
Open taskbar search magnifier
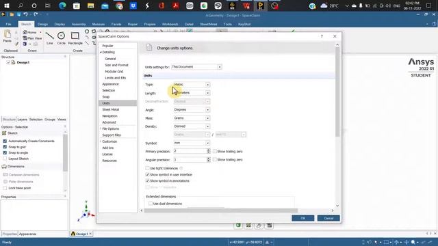(x=21, y=5)
